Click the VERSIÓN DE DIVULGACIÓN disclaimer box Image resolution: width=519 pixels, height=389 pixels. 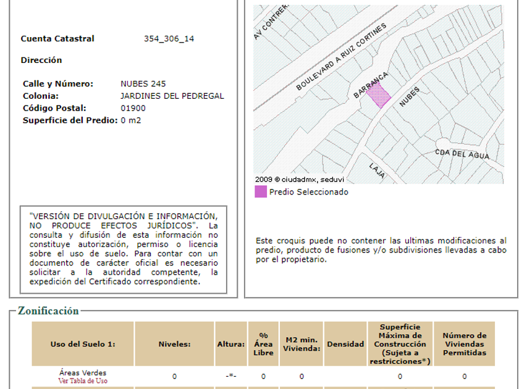tap(124, 249)
